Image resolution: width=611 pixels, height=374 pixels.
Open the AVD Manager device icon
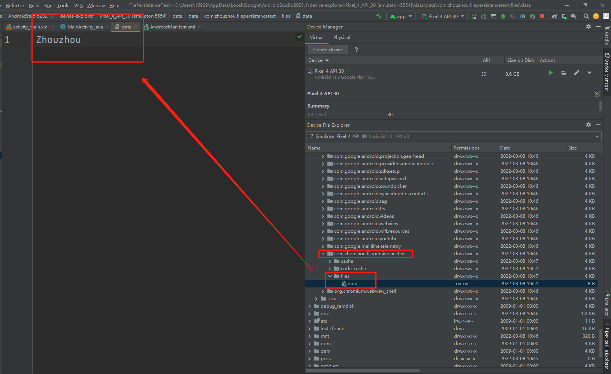(564, 16)
